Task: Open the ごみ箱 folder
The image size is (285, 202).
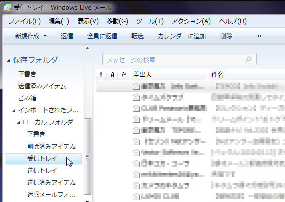Action: click(27, 98)
